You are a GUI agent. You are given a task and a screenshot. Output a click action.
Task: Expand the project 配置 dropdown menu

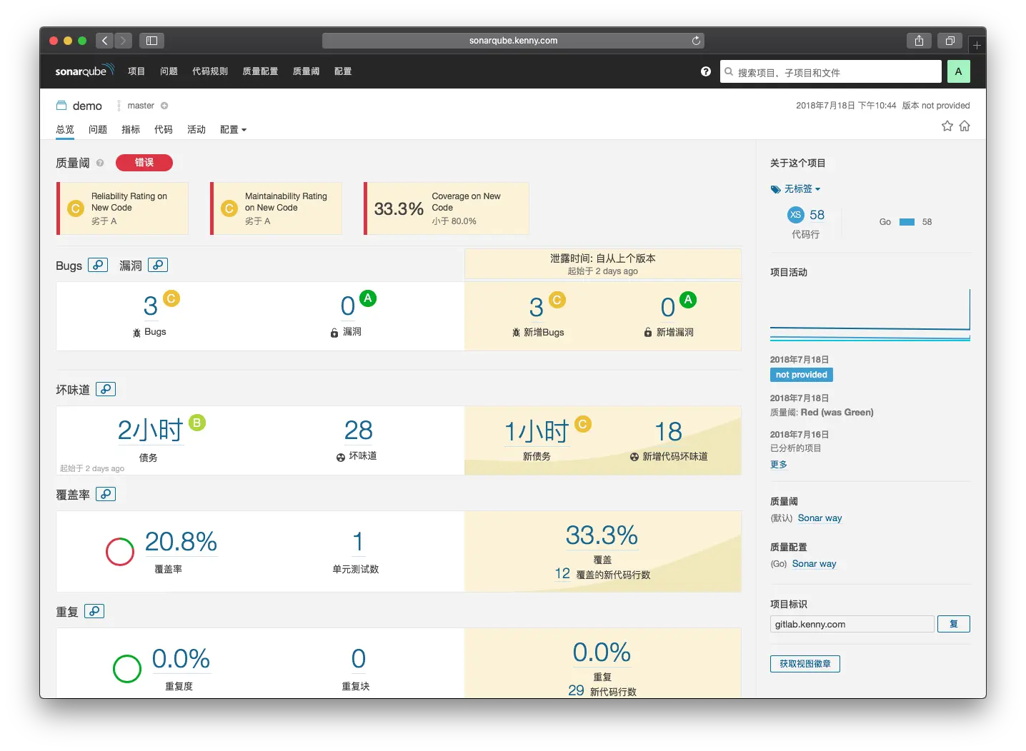click(233, 129)
